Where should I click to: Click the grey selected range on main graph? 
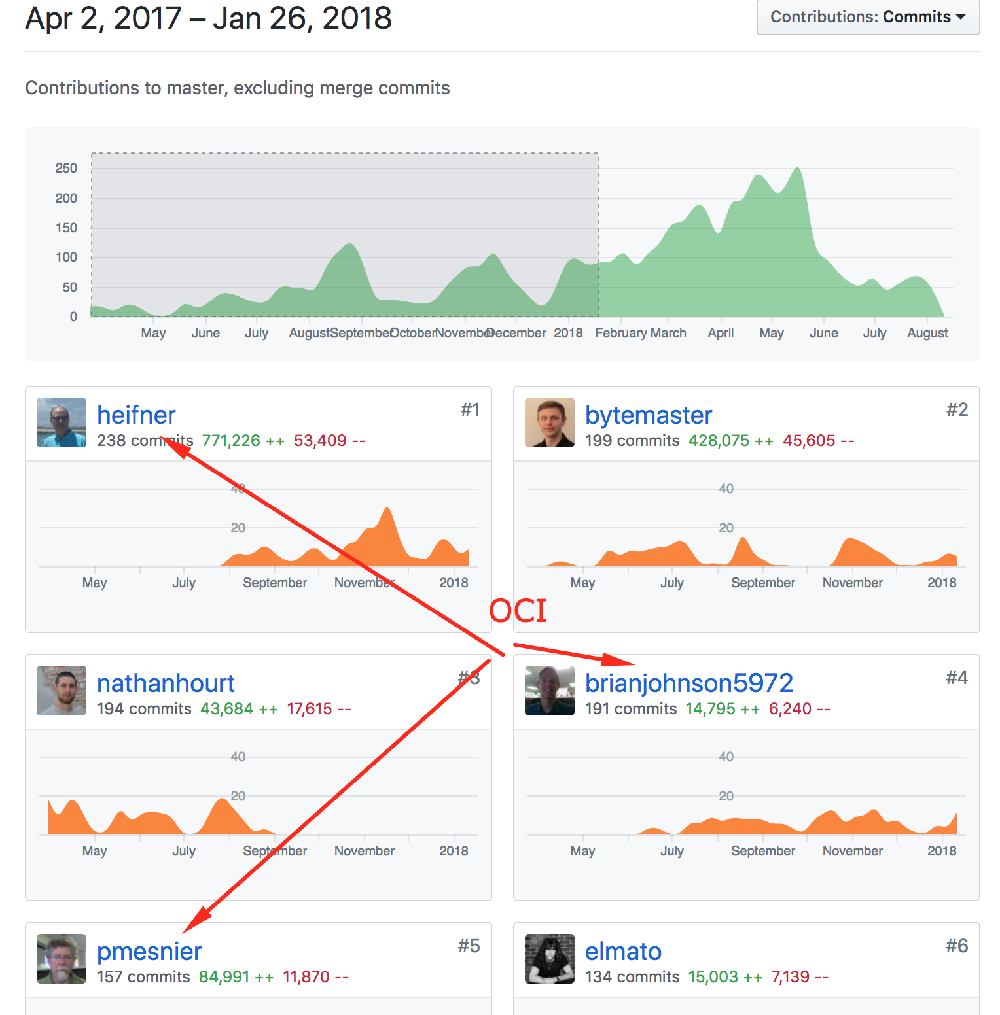345,235
